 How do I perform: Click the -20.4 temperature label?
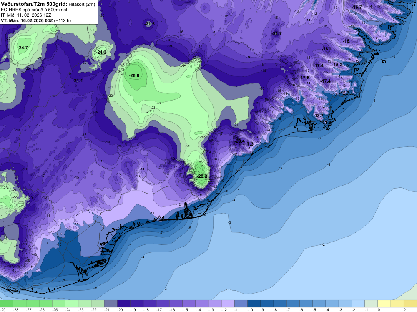[x=240, y=141]
